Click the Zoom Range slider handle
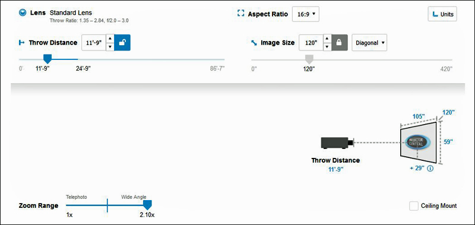 coord(147,205)
